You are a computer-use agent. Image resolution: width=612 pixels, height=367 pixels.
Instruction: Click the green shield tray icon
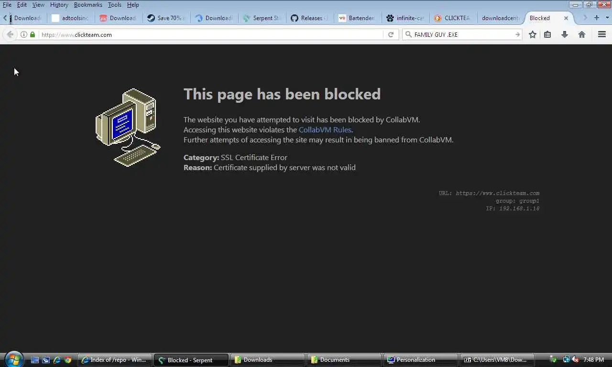[x=553, y=360]
